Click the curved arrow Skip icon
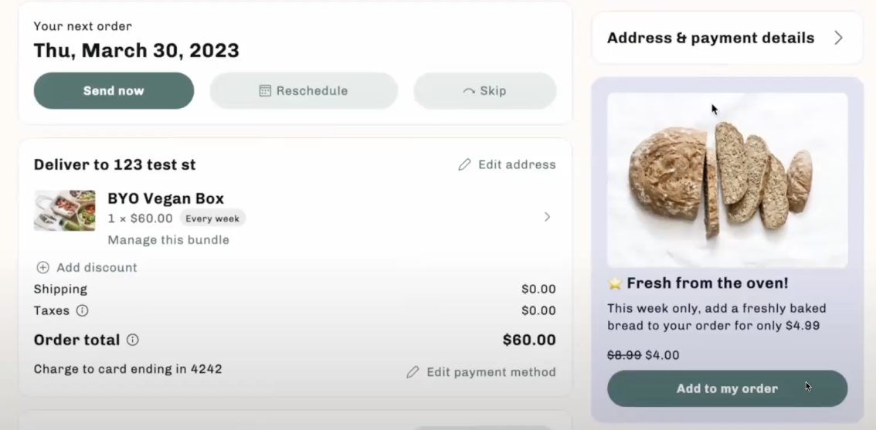This screenshot has height=430, width=876. pos(470,91)
